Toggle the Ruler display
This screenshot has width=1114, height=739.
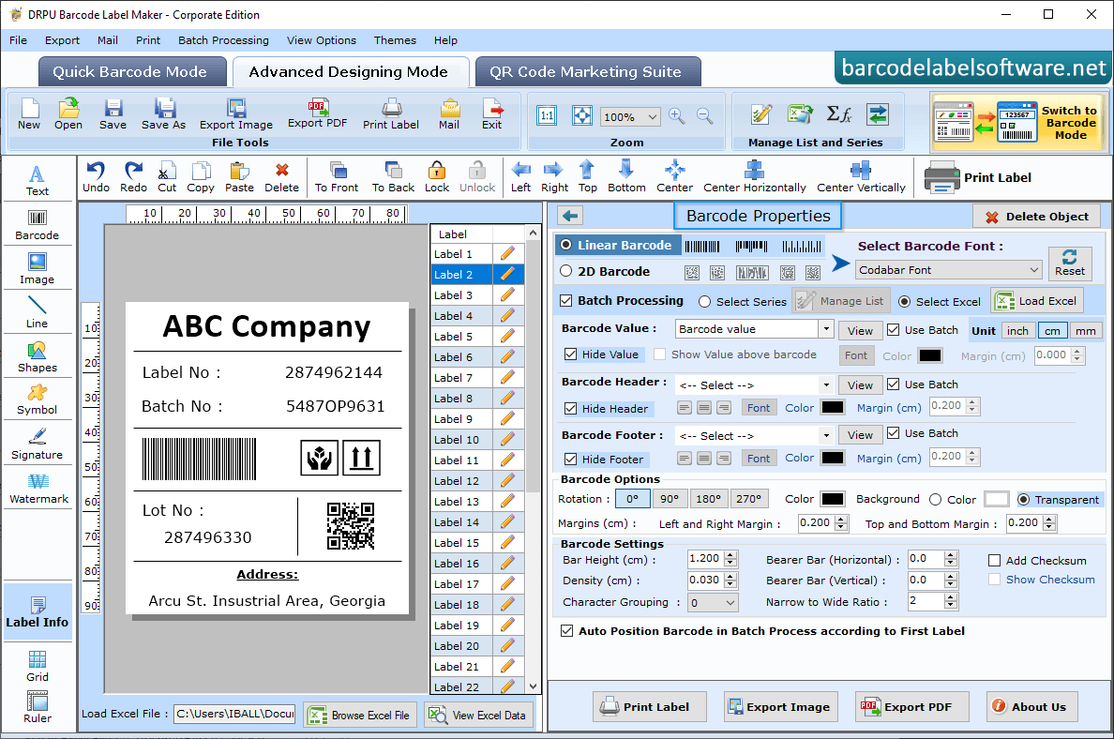tap(37, 708)
